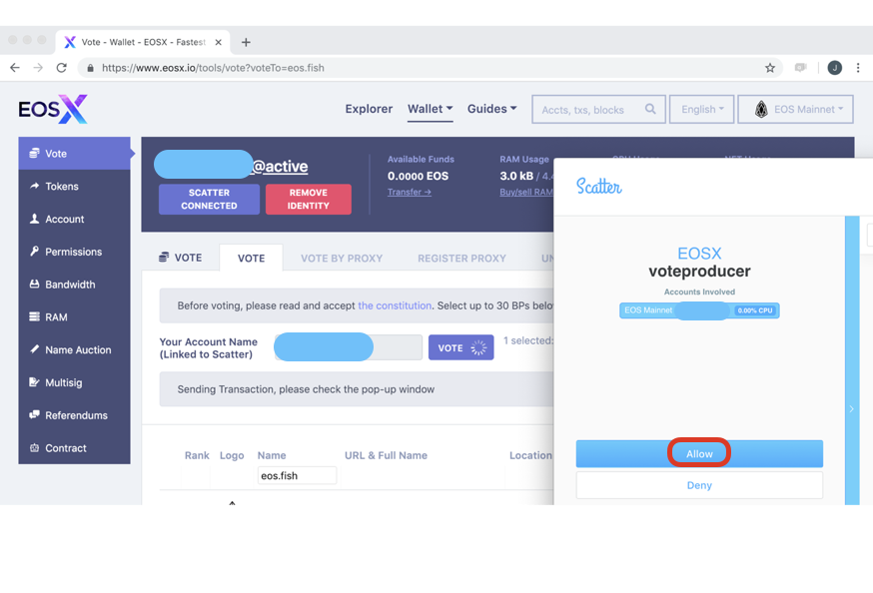Allow the voteproducer request in Scatter
873x593 pixels.
(x=699, y=453)
